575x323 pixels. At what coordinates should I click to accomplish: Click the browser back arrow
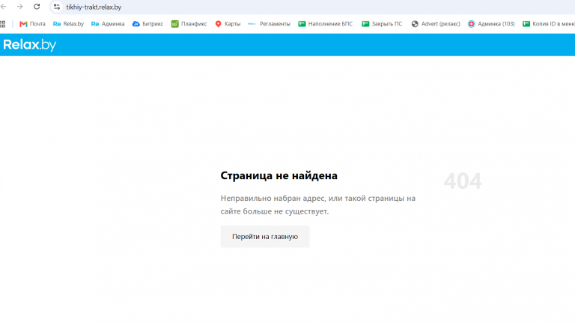tap(3, 7)
